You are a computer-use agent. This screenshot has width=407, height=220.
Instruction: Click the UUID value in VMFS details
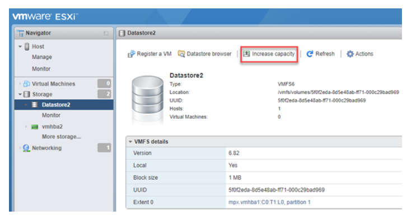click(x=277, y=190)
